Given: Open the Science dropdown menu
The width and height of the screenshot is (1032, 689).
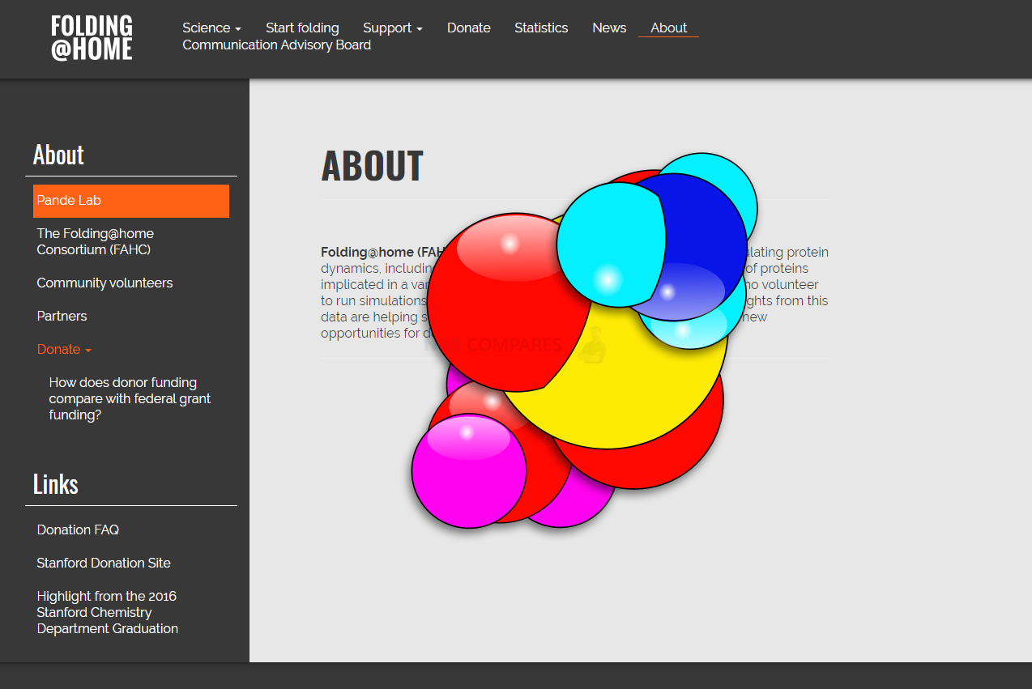Looking at the screenshot, I should 211,28.
